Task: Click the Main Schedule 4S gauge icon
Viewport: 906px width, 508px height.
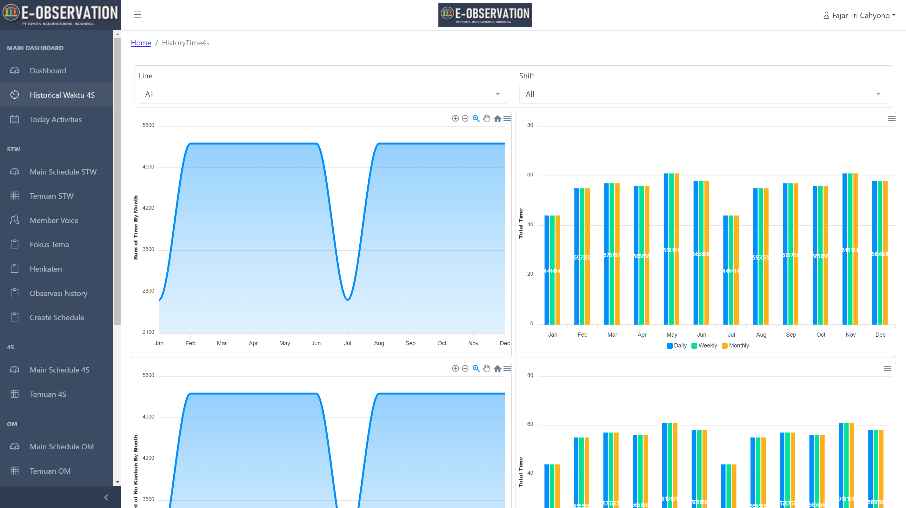Action: 14,370
